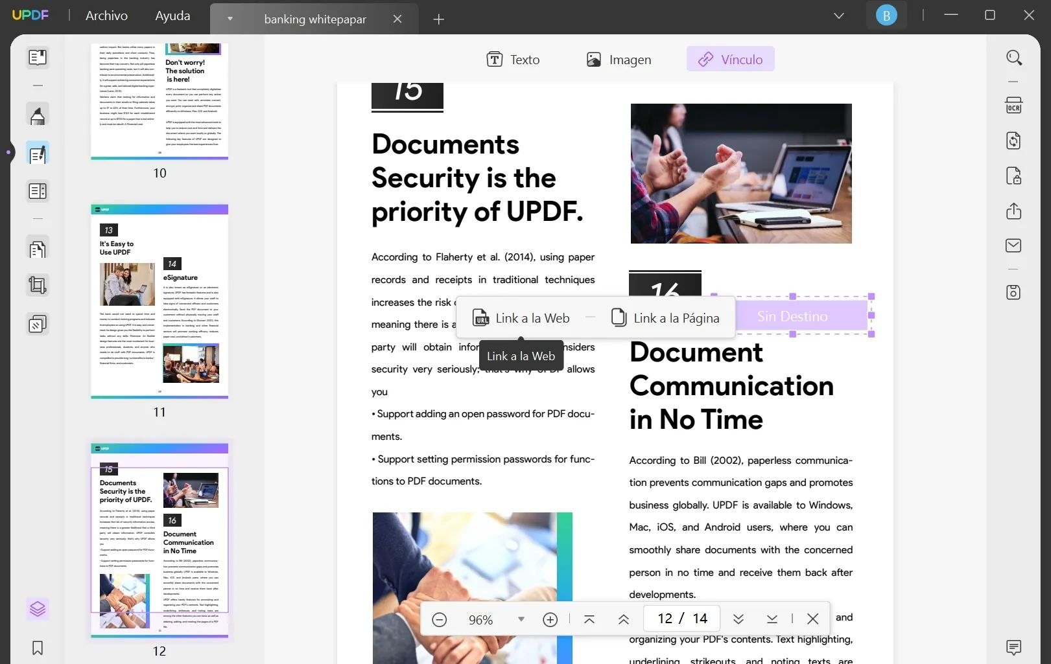The image size is (1051, 664).
Task: Open the comments panel icon at bottom right
Action: pyautogui.click(x=1014, y=647)
